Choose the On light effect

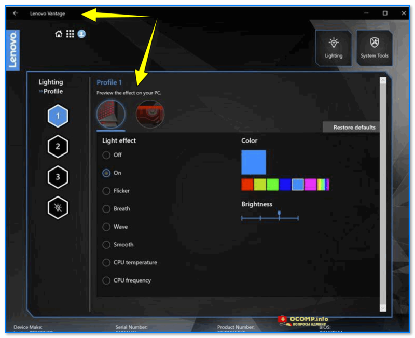(x=106, y=173)
